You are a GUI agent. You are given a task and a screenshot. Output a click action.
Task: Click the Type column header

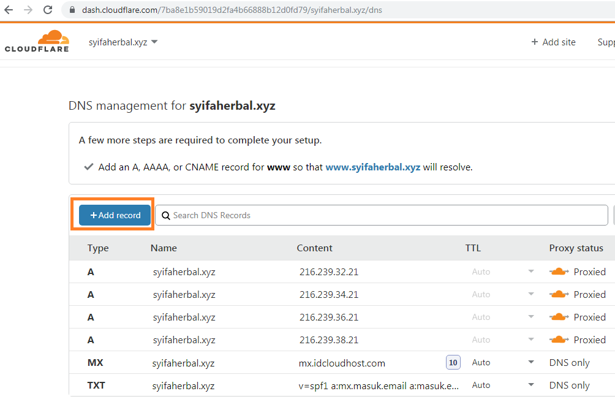[98, 248]
